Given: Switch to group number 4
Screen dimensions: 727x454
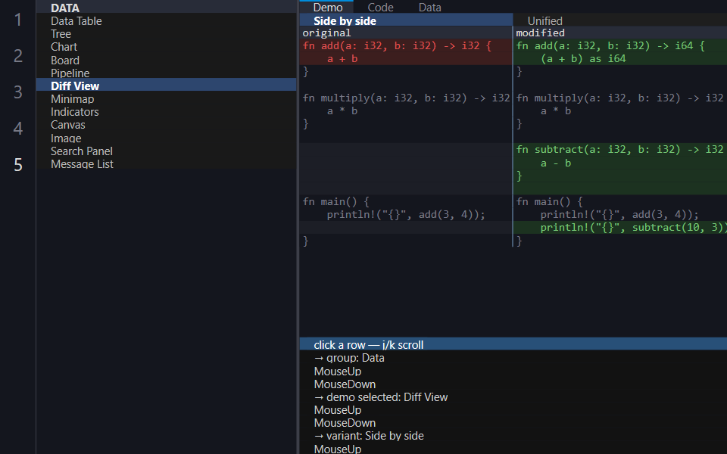Looking at the screenshot, I should point(18,128).
